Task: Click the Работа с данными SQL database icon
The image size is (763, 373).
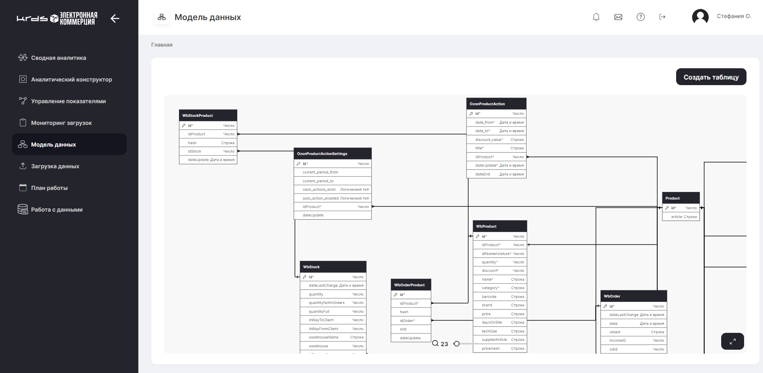Action: [x=23, y=209]
